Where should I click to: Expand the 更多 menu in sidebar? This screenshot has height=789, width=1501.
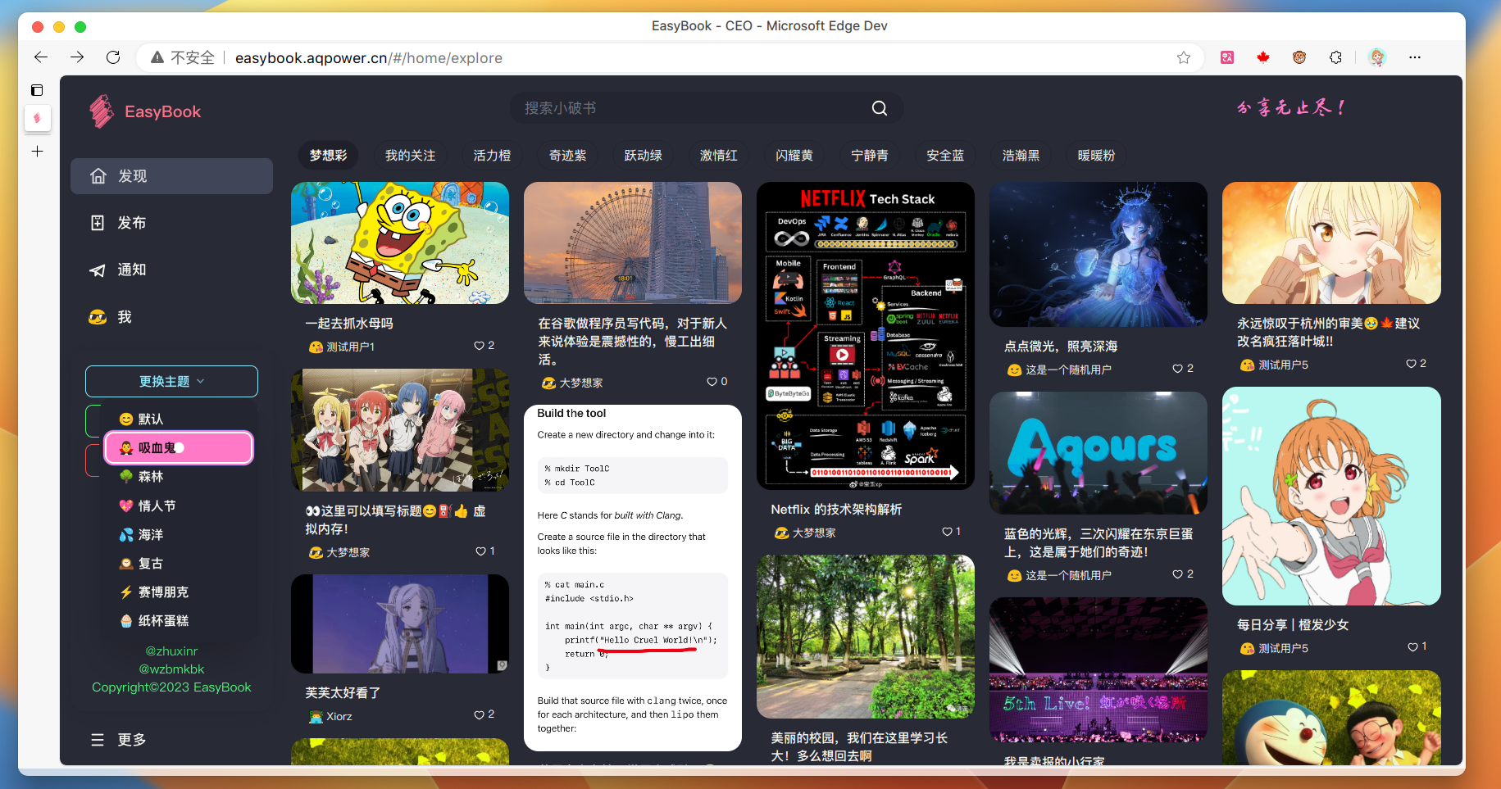[119, 740]
